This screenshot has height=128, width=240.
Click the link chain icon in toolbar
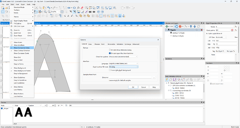[69, 8]
